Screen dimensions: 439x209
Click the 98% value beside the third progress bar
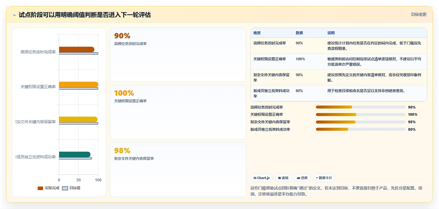pyautogui.click(x=412, y=122)
